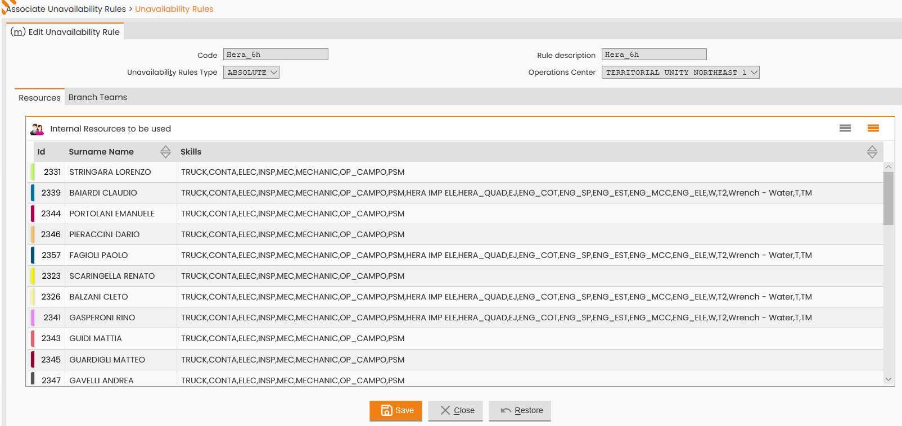Screen dimensions: 902x426
Task: Click into the Rule description field
Action: [654, 55]
